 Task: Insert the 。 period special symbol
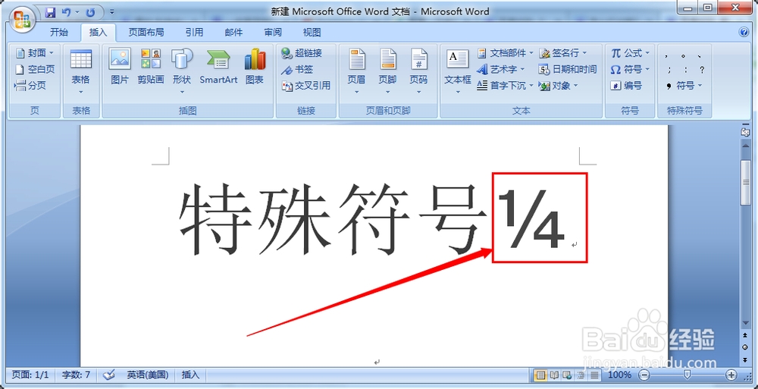pos(683,55)
